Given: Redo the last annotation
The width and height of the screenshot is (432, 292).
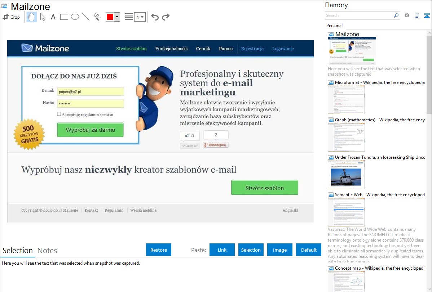Looking at the screenshot, I should click(166, 17).
